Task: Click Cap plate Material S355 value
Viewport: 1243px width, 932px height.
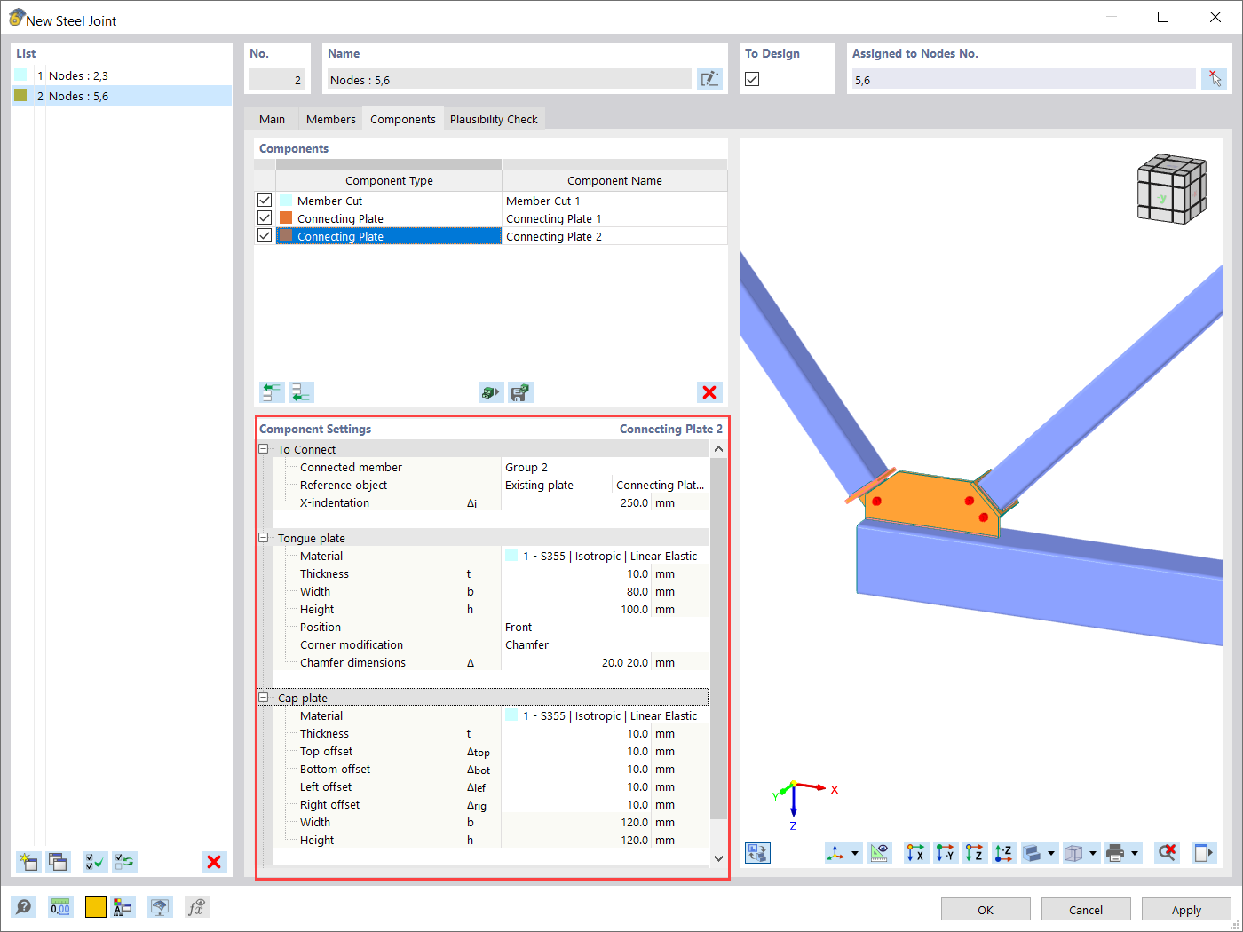Action: click(x=606, y=715)
